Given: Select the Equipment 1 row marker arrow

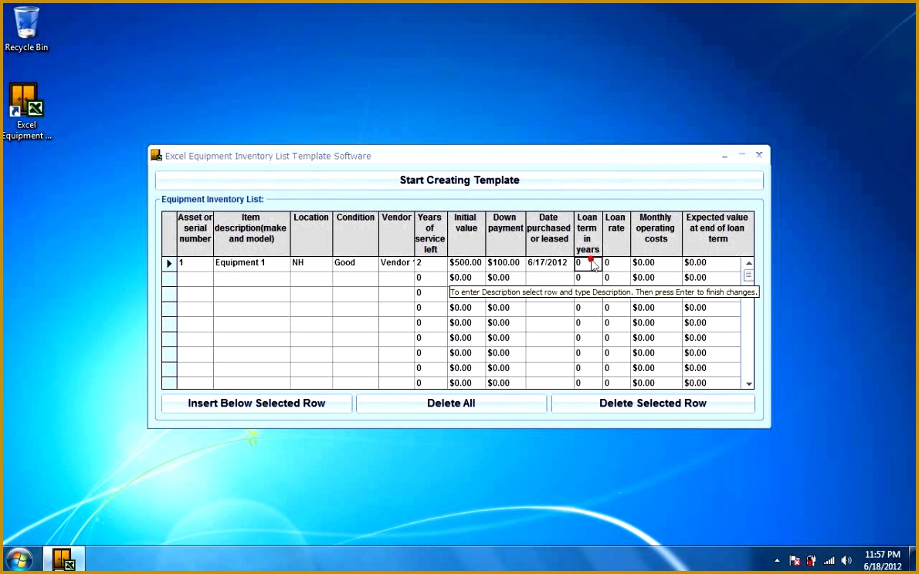Looking at the screenshot, I should pyautogui.click(x=168, y=263).
